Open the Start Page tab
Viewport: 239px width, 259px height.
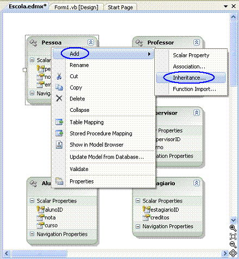point(120,8)
